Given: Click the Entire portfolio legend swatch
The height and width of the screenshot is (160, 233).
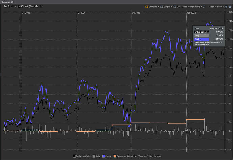Looking at the screenshot, I should pos(74,156).
